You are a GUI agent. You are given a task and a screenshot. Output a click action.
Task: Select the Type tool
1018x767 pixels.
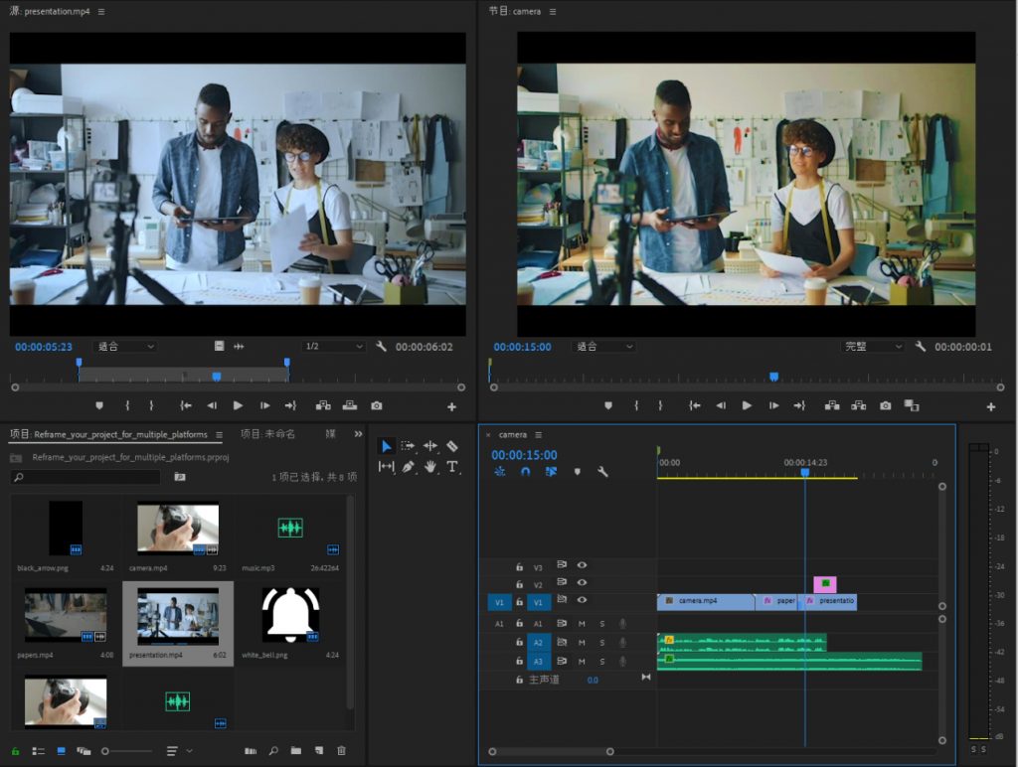coord(452,467)
